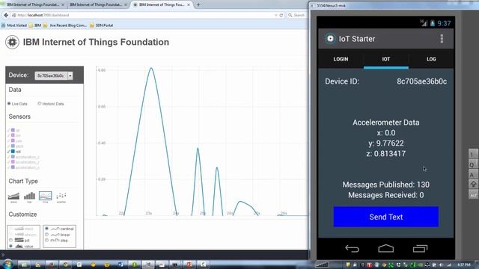Choose cardinal interpolation radio option

[46, 229]
